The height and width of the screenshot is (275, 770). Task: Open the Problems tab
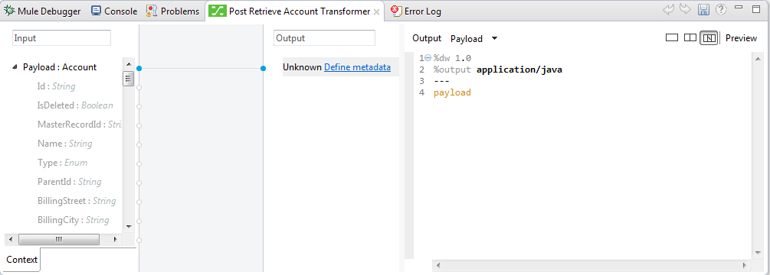click(x=173, y=11)
